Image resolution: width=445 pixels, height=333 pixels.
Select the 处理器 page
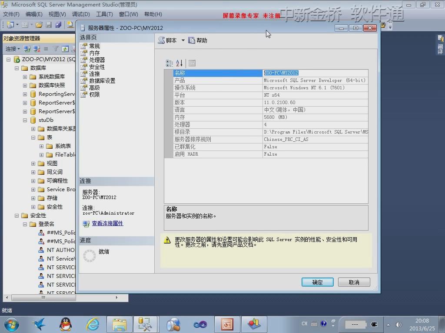coord(97,60)
